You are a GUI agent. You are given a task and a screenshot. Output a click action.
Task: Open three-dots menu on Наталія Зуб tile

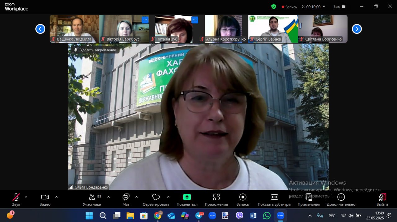195,20
